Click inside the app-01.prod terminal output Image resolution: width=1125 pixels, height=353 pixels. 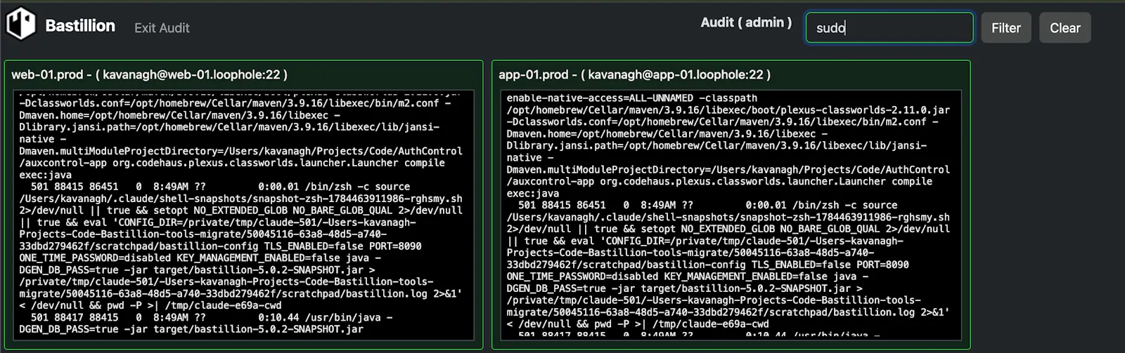pyautogui.click(x=731, y=215)
